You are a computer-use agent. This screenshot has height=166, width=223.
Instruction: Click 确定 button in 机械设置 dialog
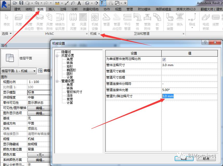[184, 158]
